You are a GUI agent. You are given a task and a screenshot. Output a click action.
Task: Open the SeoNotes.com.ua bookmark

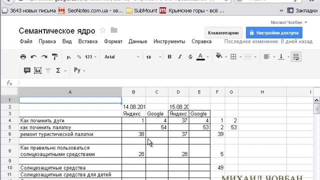pos(90,10)
